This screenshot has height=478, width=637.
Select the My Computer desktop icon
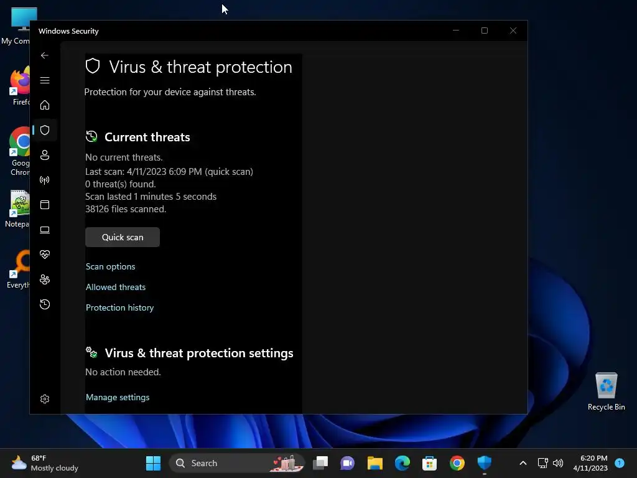pos(16,26)
